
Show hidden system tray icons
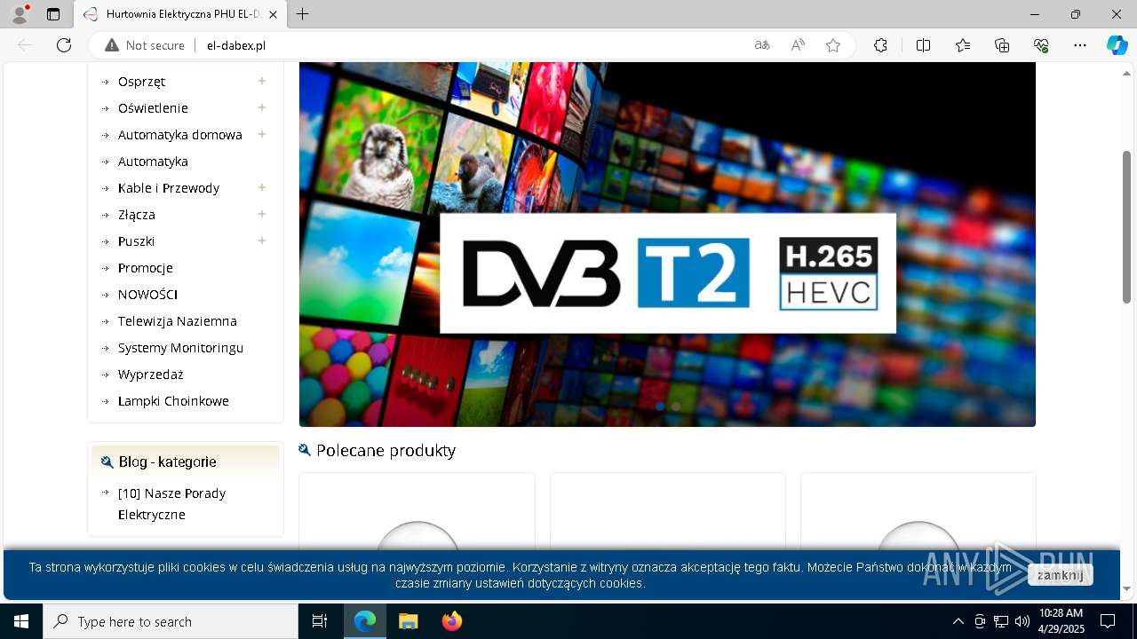point(958,621)
